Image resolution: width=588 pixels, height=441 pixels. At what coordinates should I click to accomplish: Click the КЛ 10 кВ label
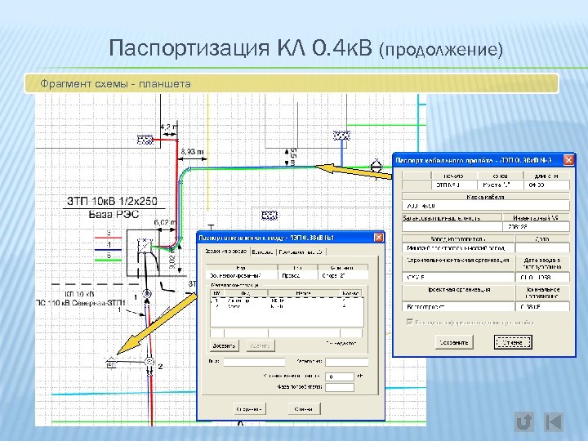tap(79, 294)
